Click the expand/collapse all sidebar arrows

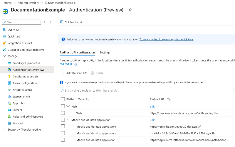(x=44, y=22)
